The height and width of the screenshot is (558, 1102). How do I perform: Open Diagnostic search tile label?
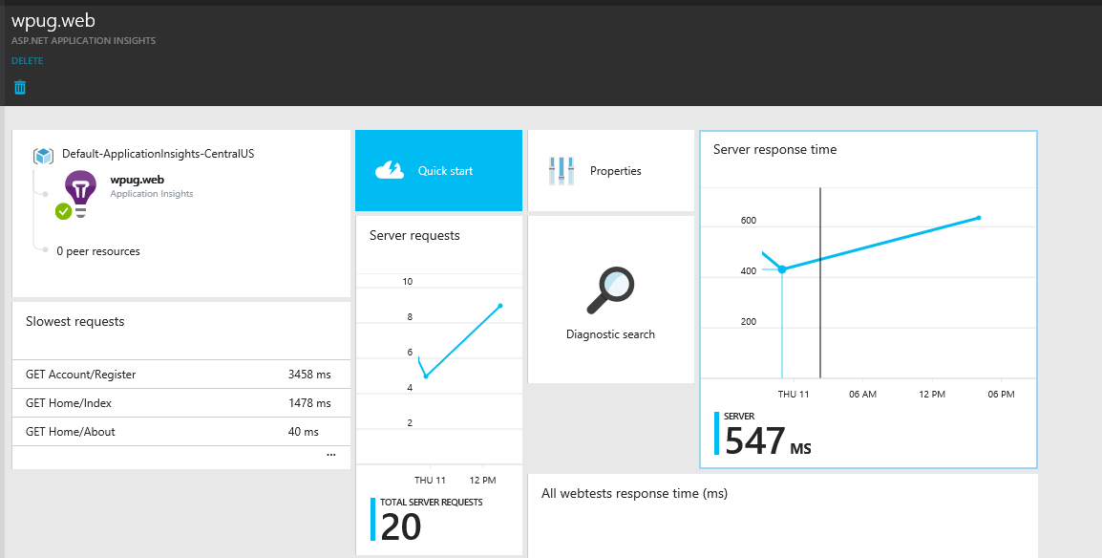(611, 334)
